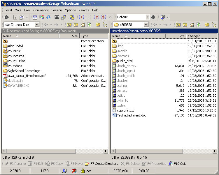Select .bash_history remote file
This screenshot has width=219, height=175.
[x=124, y=66]
